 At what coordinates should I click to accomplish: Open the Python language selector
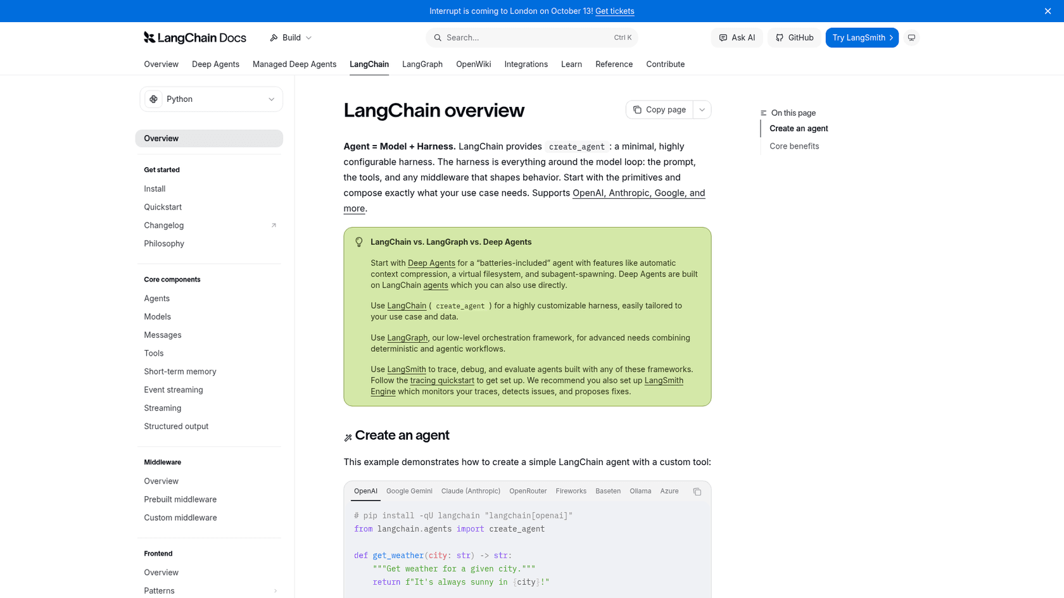212,99
